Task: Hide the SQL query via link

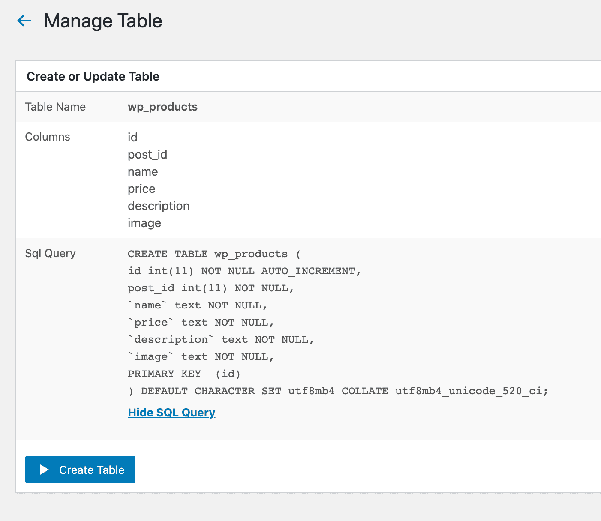Action: click(171, 413)
